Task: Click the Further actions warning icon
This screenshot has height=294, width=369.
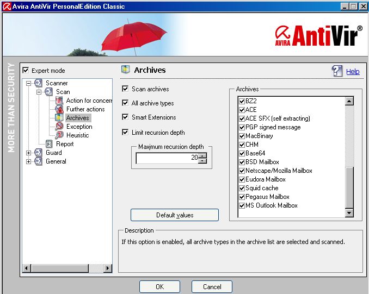Action: click(x=59, y=109)
